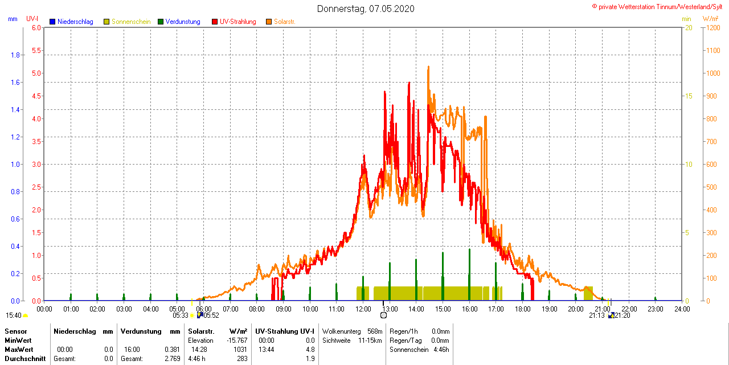Click the Sonnenschein legend label

pos(131,22)
